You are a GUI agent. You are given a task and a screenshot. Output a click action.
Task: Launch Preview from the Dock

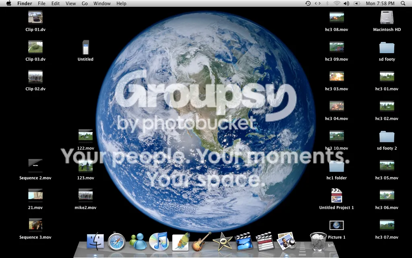point(286,241)
